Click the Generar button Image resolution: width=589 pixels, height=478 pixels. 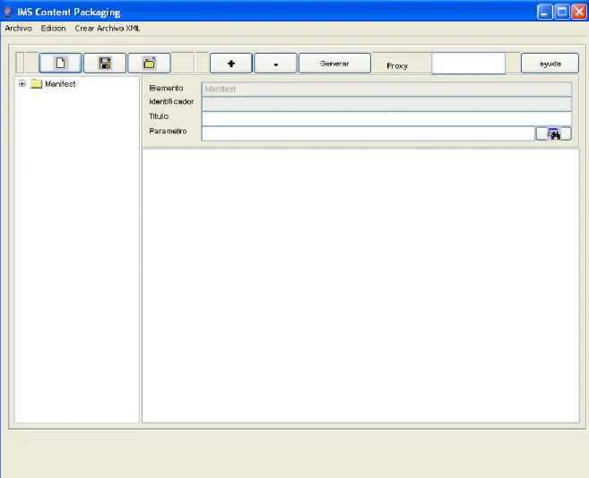click(334, 64)
